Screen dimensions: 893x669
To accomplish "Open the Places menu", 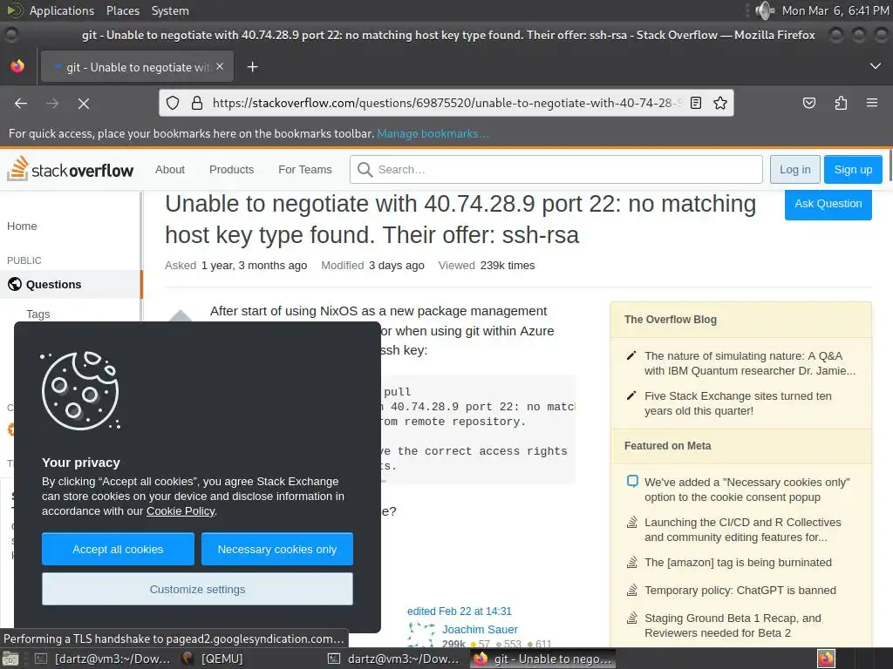I will [x=122, y=10].
